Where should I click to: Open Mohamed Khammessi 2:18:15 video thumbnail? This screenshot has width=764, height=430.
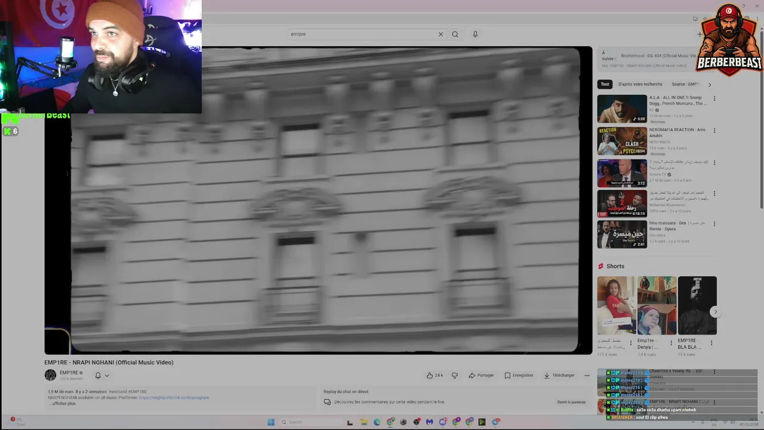(x=622, y=204)
